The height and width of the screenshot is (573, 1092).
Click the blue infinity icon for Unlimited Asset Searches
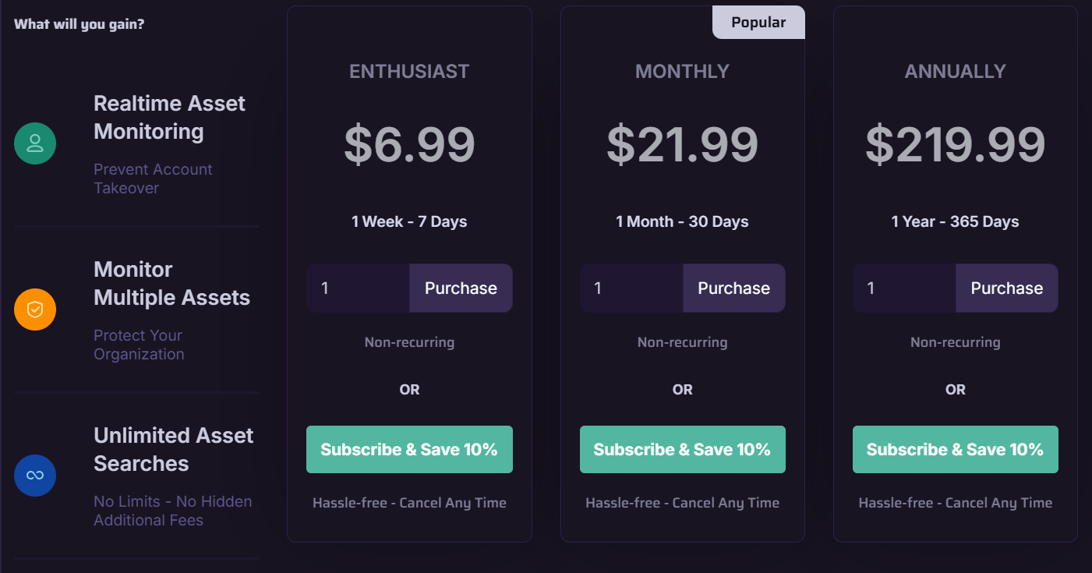click(x=35, y=476)
